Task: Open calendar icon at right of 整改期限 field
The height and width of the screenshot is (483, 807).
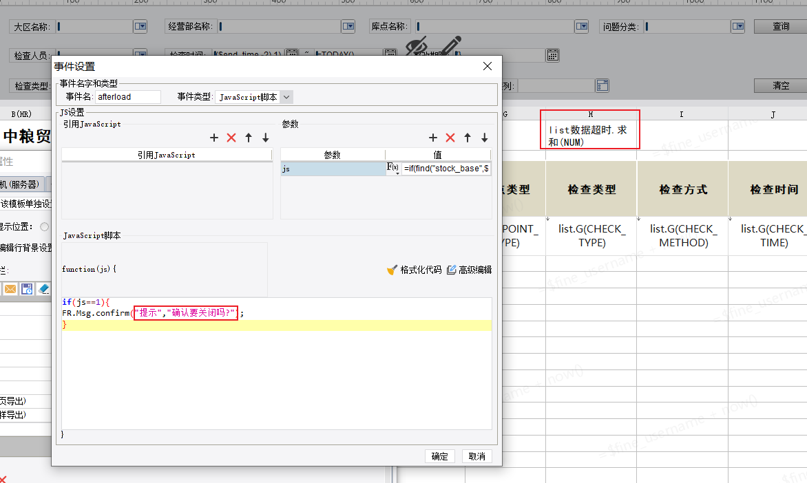Action: (x=553, y=55)
